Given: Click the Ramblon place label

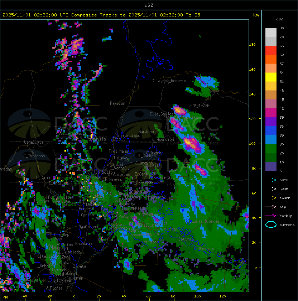Looking at the screenshot, I should pos(117,103).
